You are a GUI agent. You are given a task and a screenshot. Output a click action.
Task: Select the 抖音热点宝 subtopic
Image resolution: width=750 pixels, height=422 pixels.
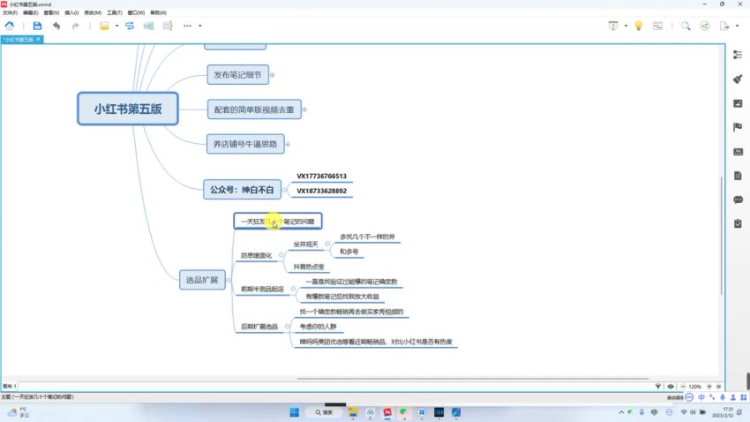tap(309, 267)
